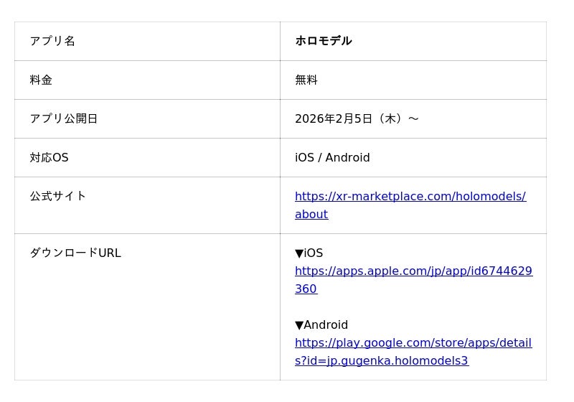Click the wave dash after the date

(x=413, y=118)
